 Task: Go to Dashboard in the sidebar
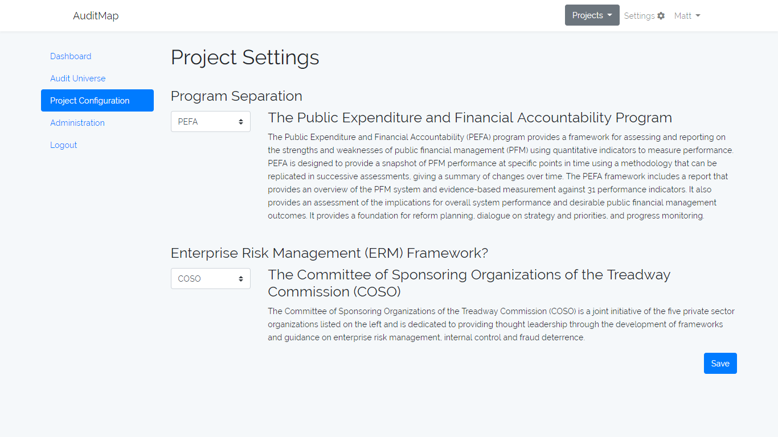[x=71, y=56]
